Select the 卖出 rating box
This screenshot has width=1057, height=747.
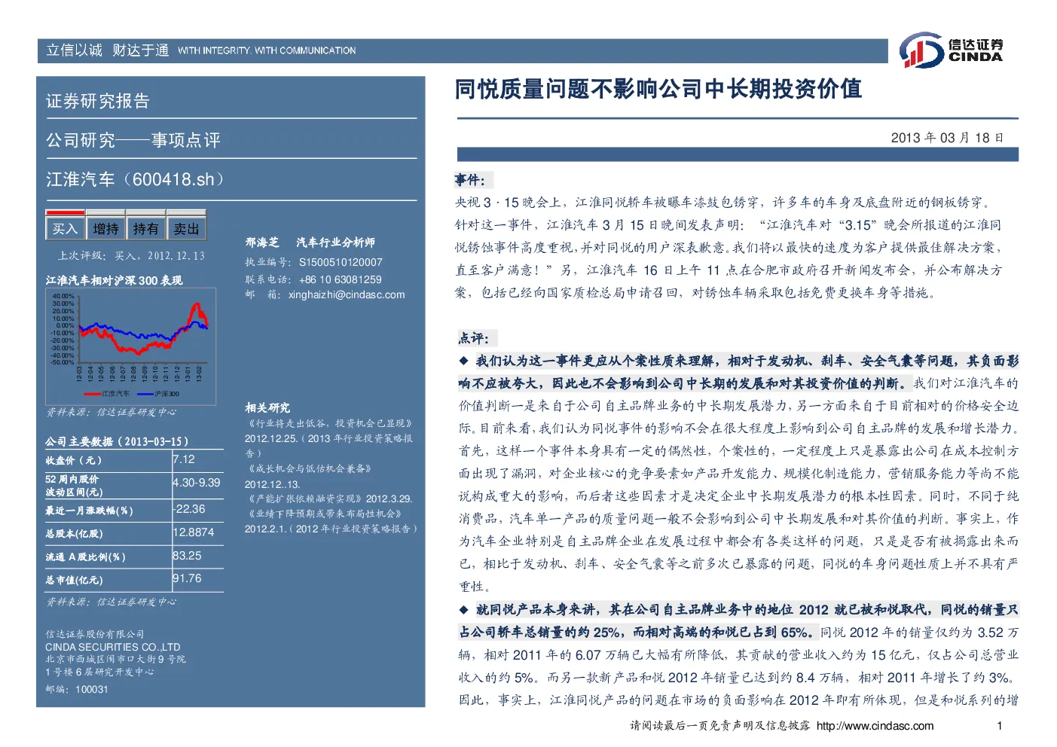[x=186, y=228]
